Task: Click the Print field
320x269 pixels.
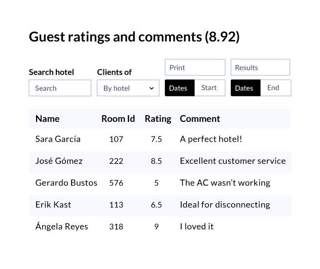Action: (x=195, y=67)
